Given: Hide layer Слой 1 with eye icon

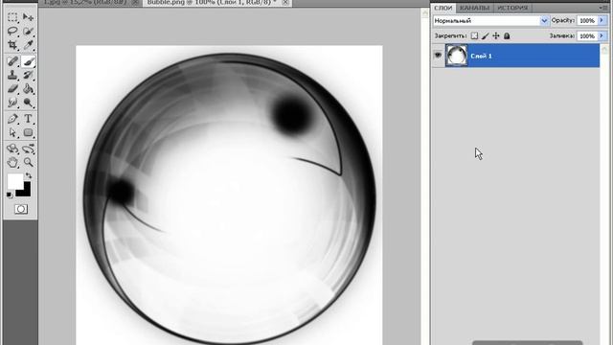Looking at the screenshot, I should pyautogui.click(x=438, y=56).
